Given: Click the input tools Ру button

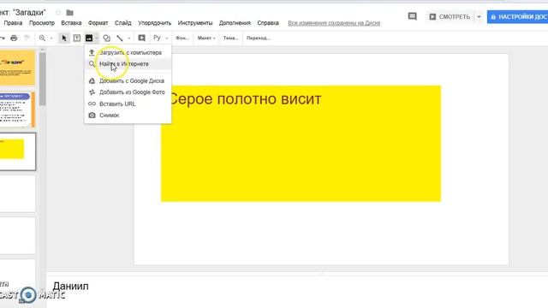Looking at the screenshot, I should click(x=157, y=38).
